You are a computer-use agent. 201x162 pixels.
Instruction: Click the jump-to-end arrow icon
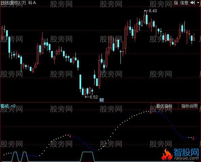pyautogui.click(x=193, y=3)
